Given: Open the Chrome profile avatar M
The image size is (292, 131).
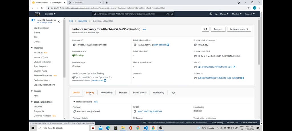Looking at the screenshot, I should pos(254,8).
